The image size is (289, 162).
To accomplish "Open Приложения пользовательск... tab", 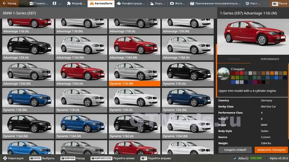I will pos(215,4).
